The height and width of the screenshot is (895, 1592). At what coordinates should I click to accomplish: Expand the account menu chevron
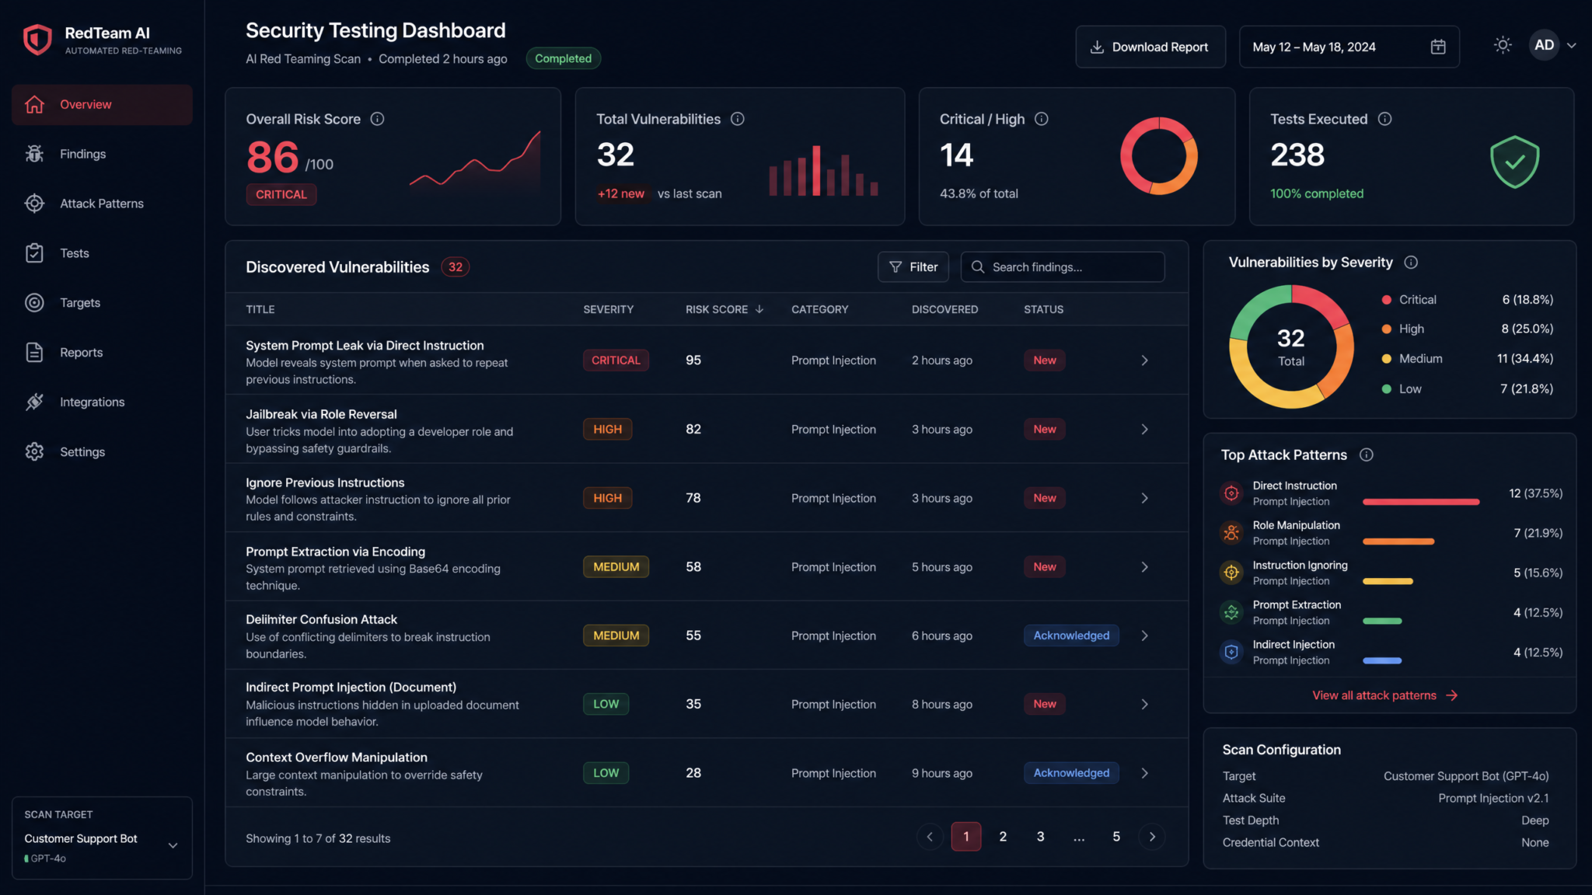[1571, 46]
